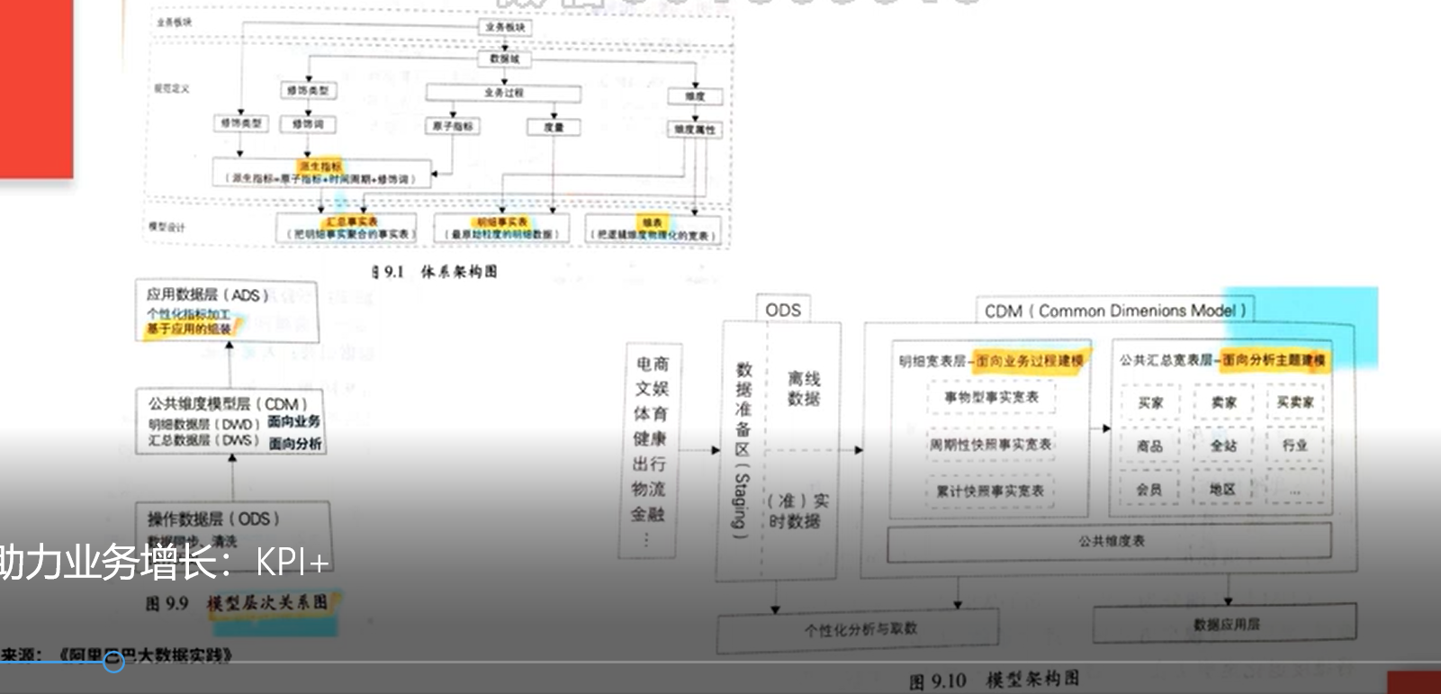Click the '修饰词' box
The image size is (1441, 694).
(308, 123)
